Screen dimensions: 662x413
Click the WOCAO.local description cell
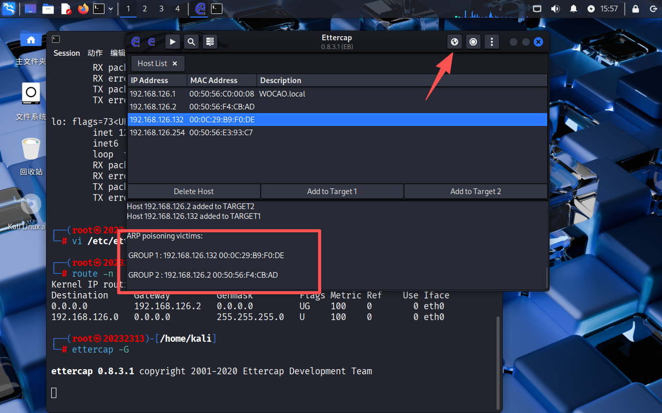click(282, 94)
